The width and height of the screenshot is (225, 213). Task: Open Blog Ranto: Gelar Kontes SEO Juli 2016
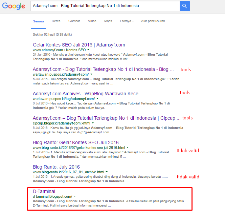(x=76, y=142)
